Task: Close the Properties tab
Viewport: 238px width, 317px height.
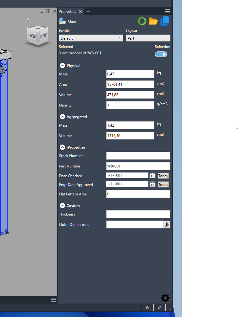Action: pyautogui.click(x=80, y=11)
